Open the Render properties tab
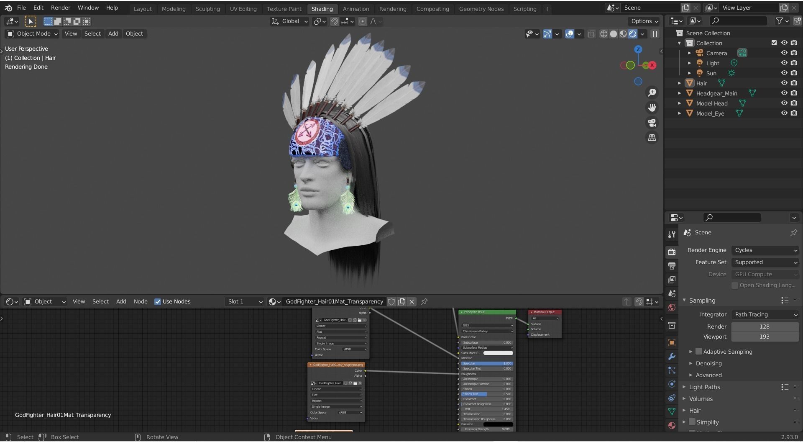 (x=672, y=252)
